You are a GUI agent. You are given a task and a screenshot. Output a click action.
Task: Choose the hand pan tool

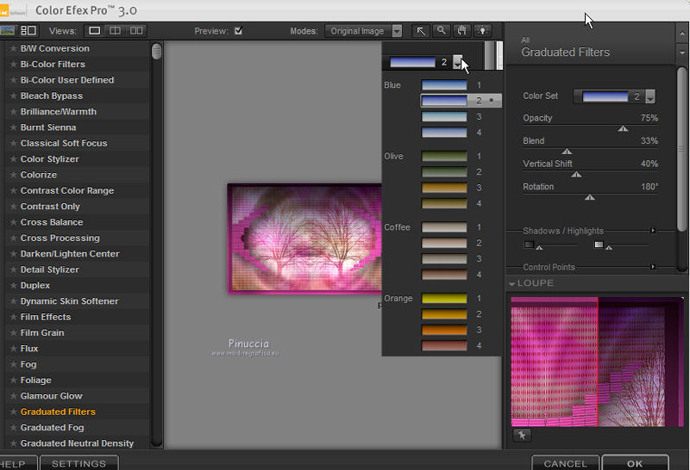click(461, 31)
